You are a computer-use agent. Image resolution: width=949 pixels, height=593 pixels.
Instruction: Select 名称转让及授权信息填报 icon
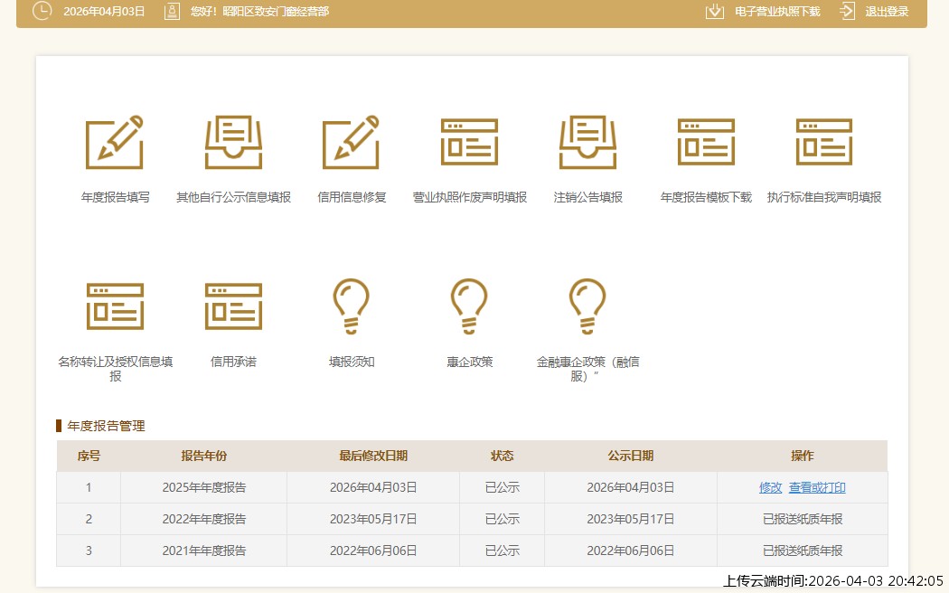pyautogui.click(x=115, y=306)
